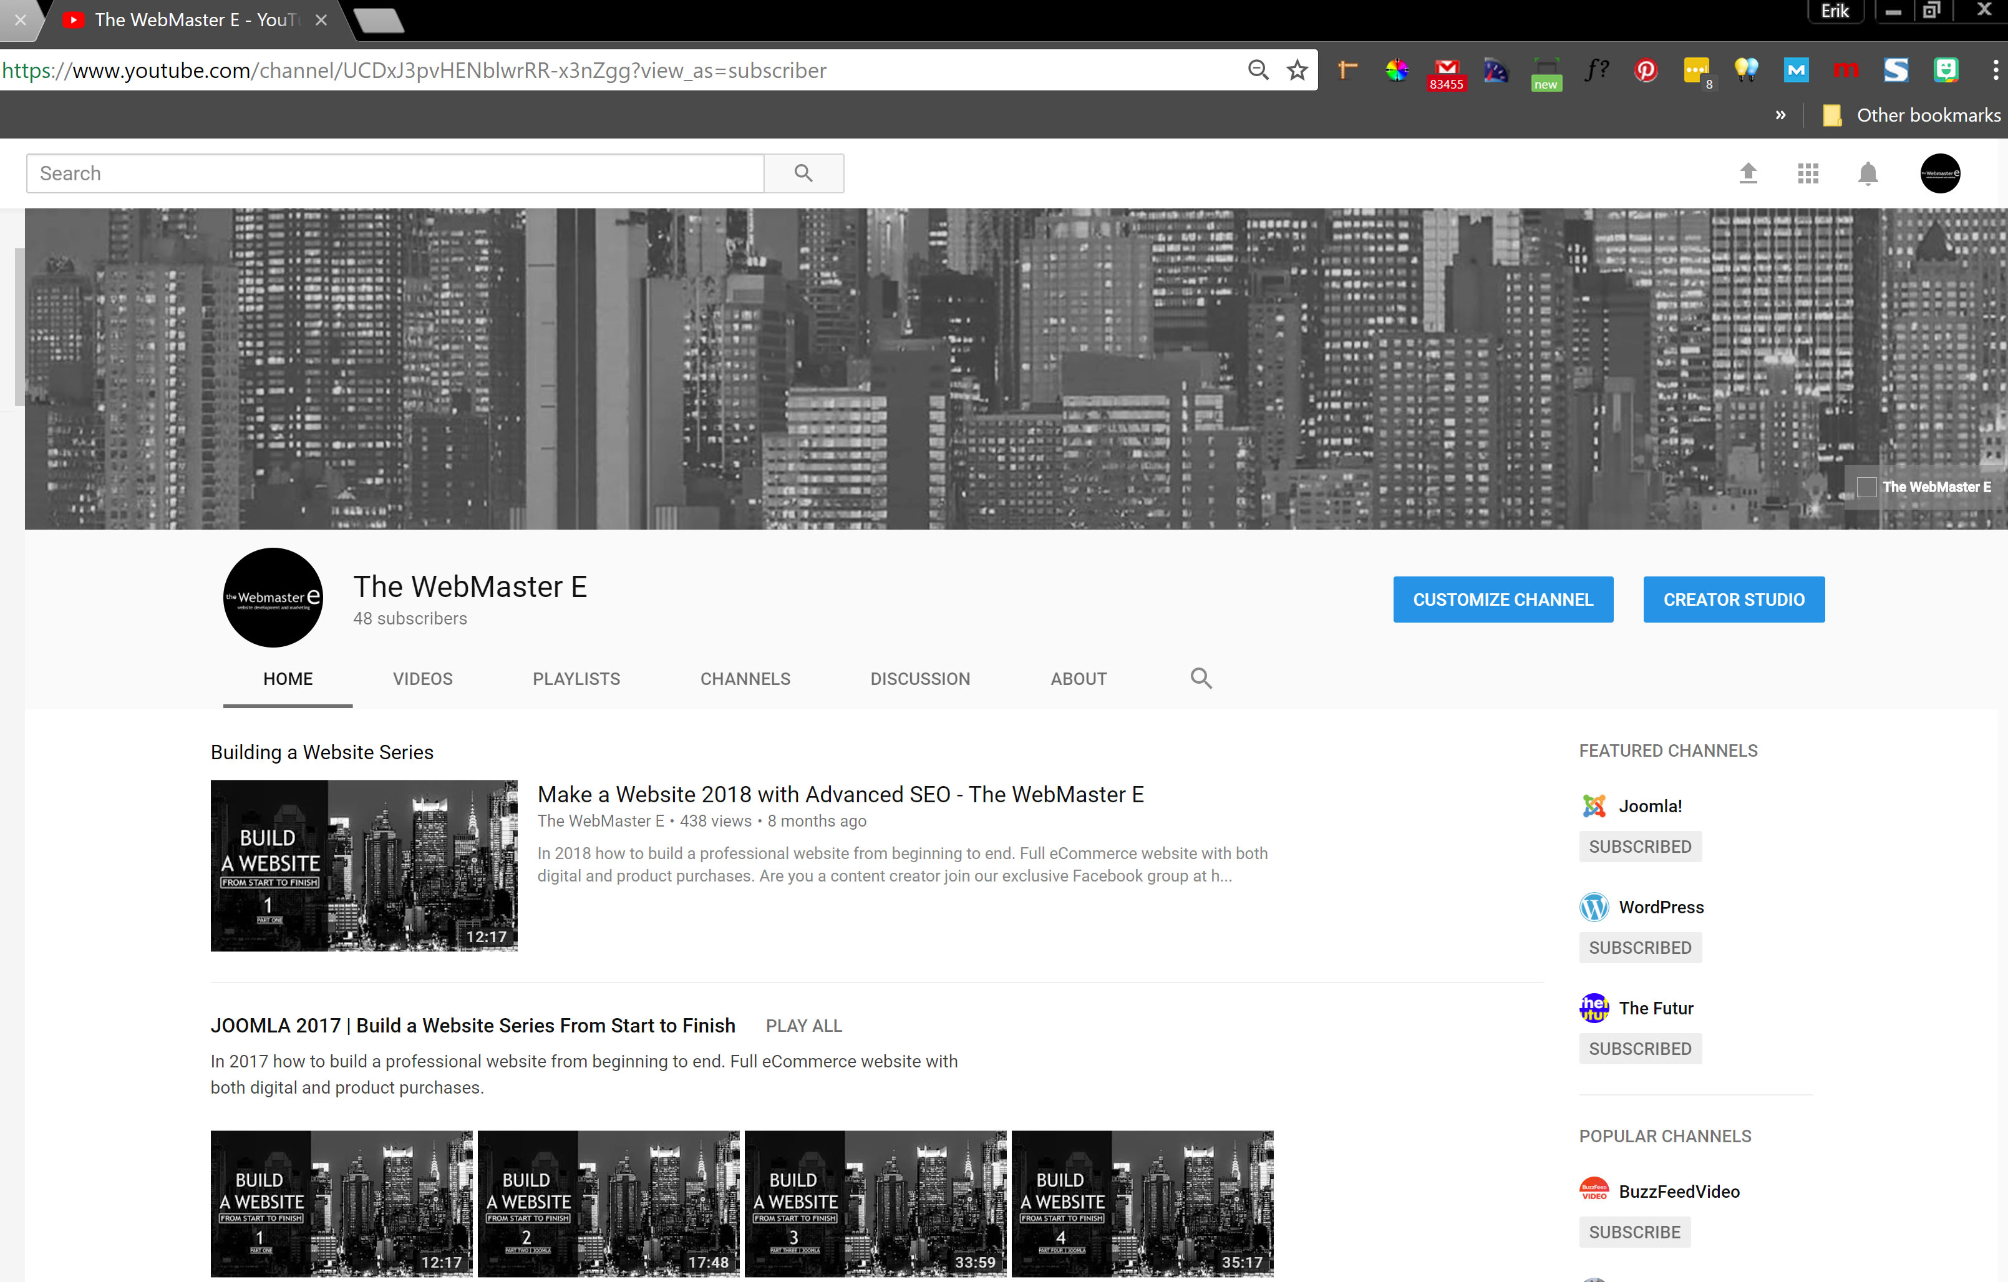Open a new tab with the tab button
The width and height of the screenshot is (2008, 1282).
tap(378, 20)
